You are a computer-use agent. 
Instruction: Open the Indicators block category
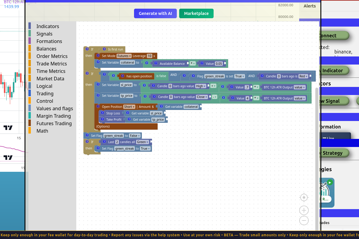48,26
